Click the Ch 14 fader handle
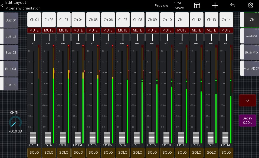This screenshot has width=259, height=158. coord(225,137)
